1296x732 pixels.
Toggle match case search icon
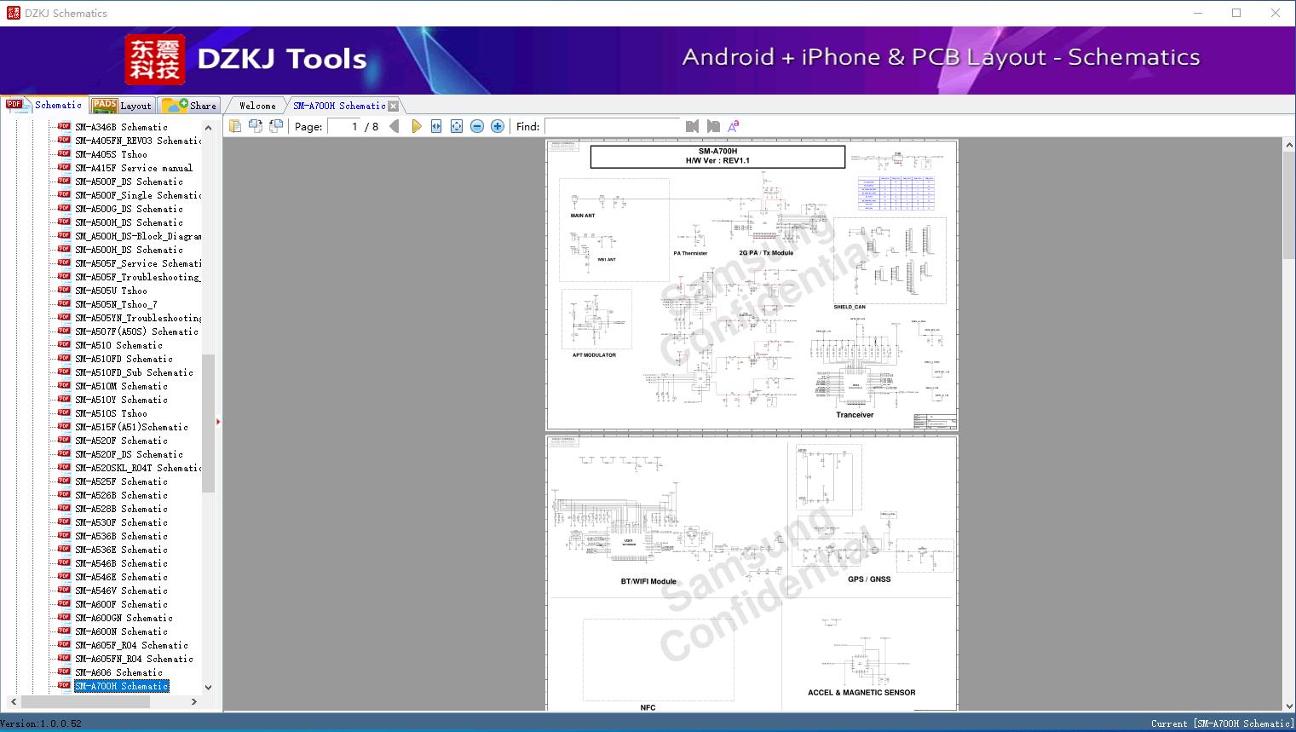(734, 126)
